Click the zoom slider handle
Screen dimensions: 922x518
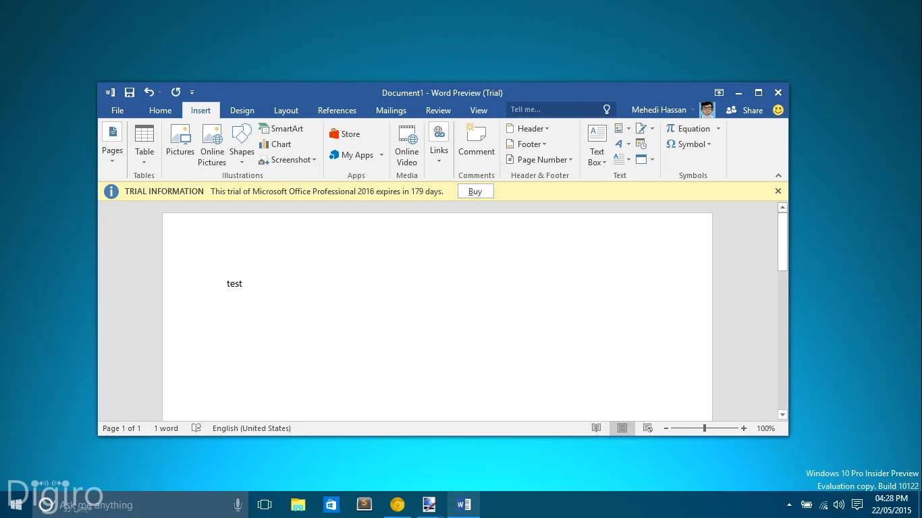705,428
